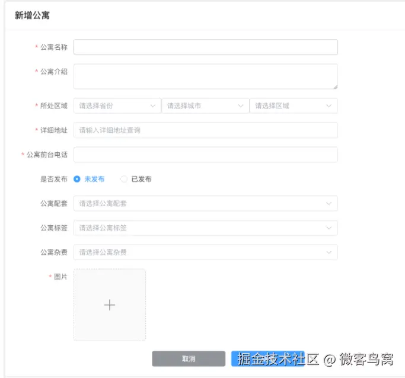Viewport: 405px width, 378px height.
Task: Click the 所处区域 field label
Action: [x=54, y=106]
